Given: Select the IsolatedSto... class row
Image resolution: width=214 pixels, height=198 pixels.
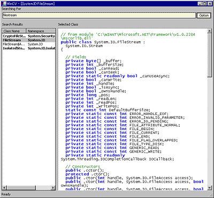Looking at the screenshot, I should [29, 48].
